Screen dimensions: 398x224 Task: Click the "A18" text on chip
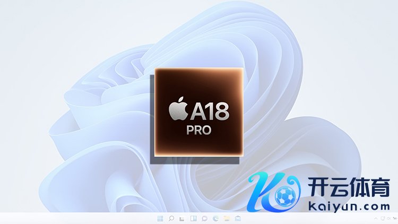209,112
